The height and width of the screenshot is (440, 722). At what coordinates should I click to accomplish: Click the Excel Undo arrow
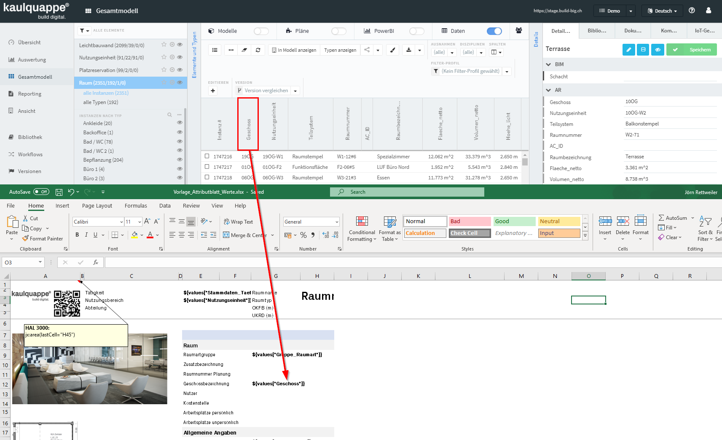click(x=71, y=192)
